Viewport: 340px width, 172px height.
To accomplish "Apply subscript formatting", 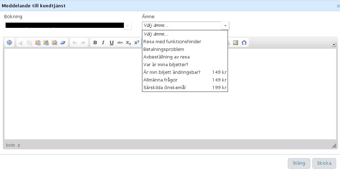I will [128, 42].
